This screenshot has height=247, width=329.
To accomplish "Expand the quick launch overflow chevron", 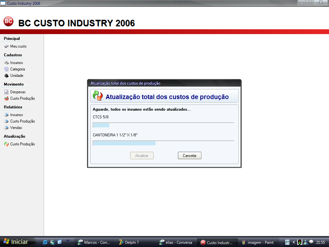I will (x=68, y=240).
